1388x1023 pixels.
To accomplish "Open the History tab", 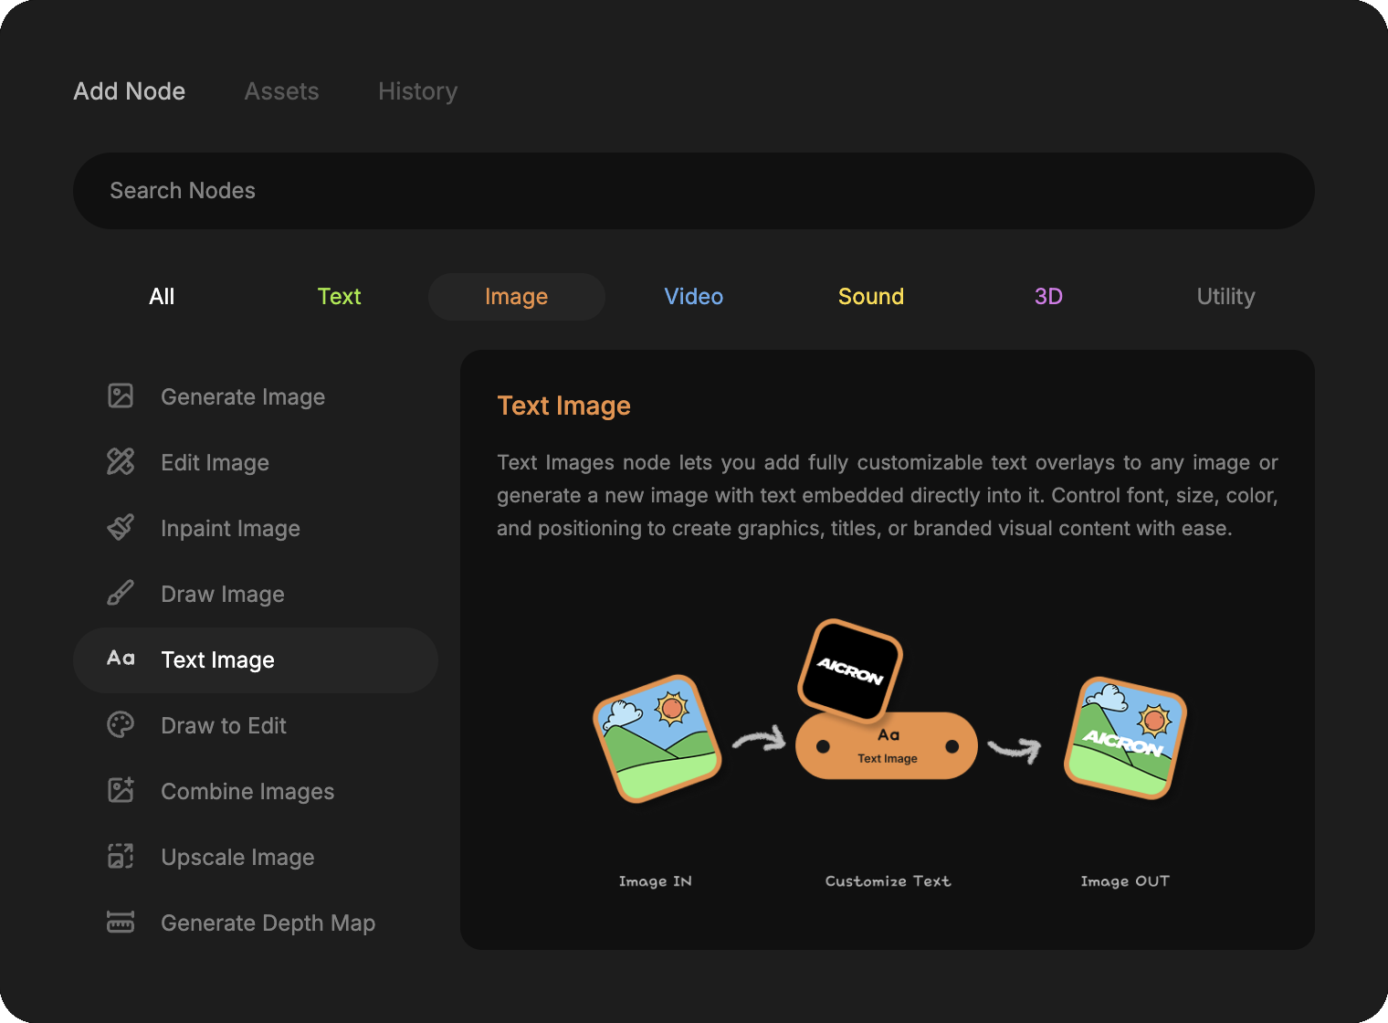I will (417, 91).
